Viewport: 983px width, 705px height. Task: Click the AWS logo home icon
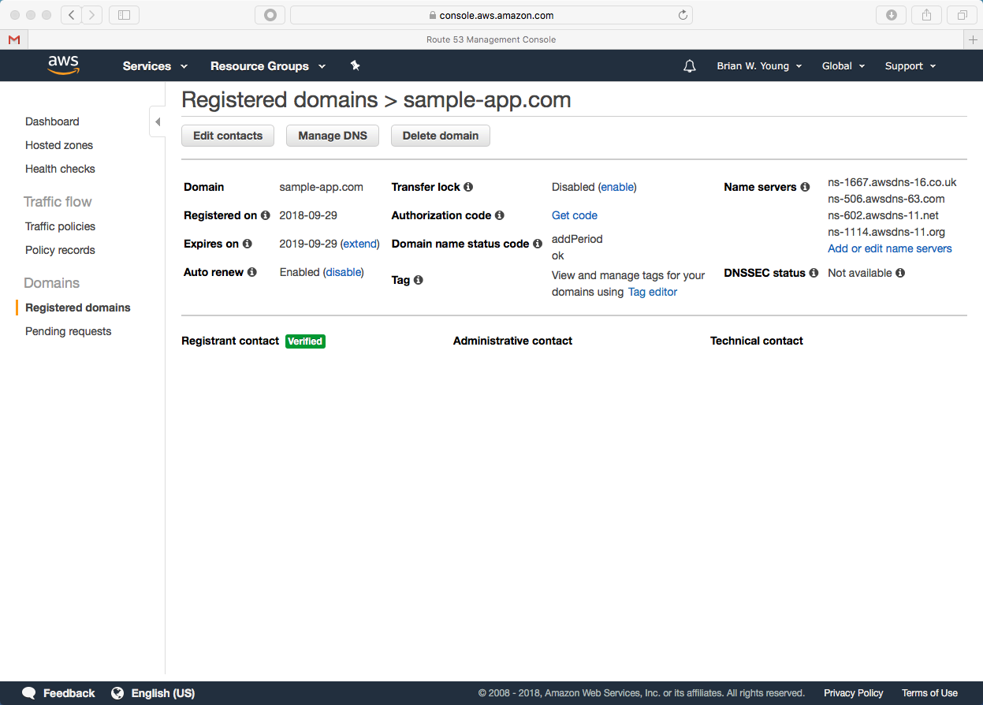point(63,65)
